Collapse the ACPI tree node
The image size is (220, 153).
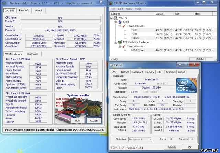pos(115,22)
